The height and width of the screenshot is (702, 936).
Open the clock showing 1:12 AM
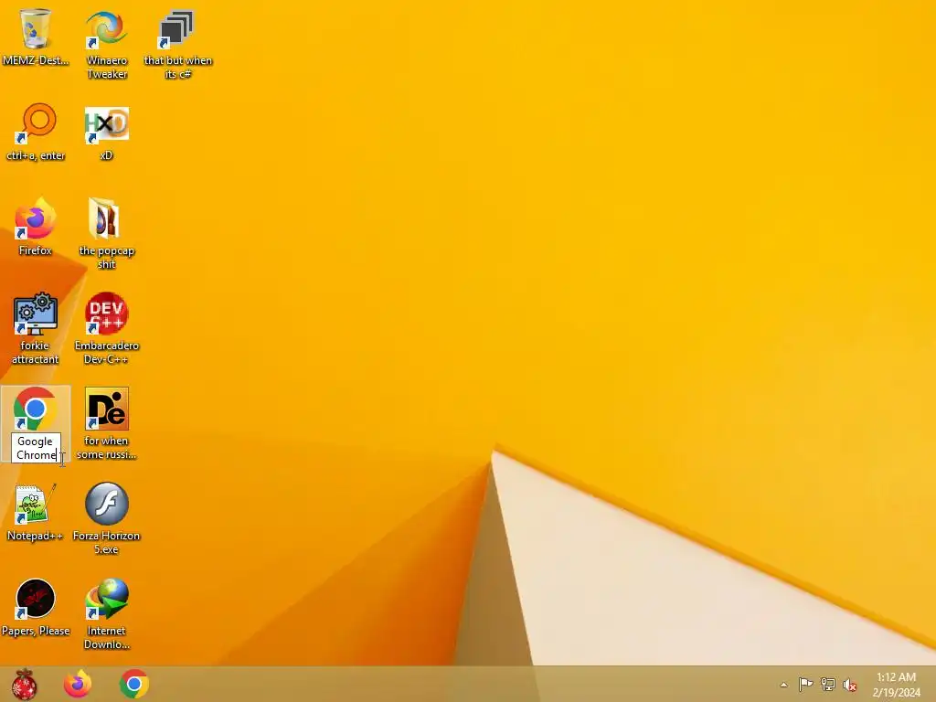point(896,685)
